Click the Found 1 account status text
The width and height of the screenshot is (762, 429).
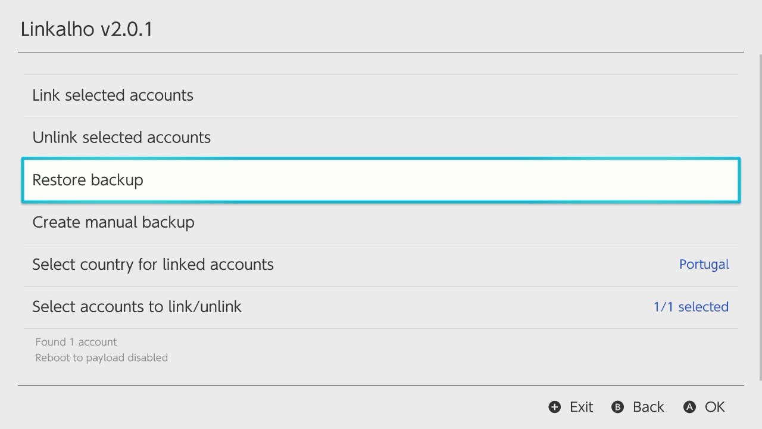click(x=76, y=341)
